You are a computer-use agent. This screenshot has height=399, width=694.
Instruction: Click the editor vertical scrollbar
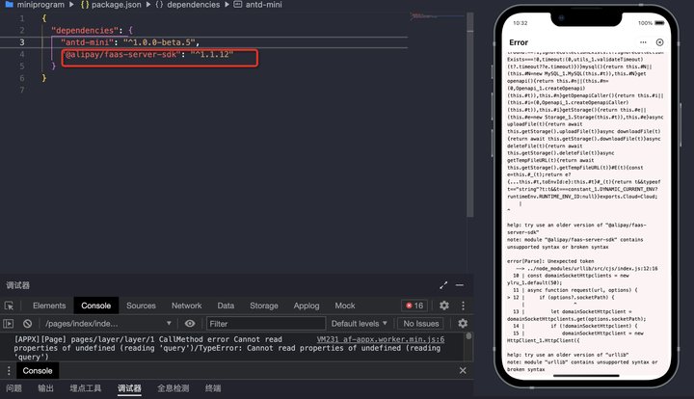click(470, 114)
